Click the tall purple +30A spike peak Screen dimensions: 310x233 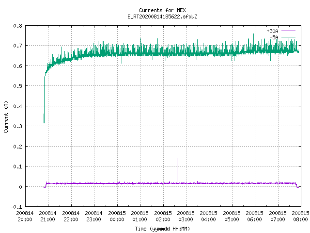pyautogui.click(x=177, y=159)
